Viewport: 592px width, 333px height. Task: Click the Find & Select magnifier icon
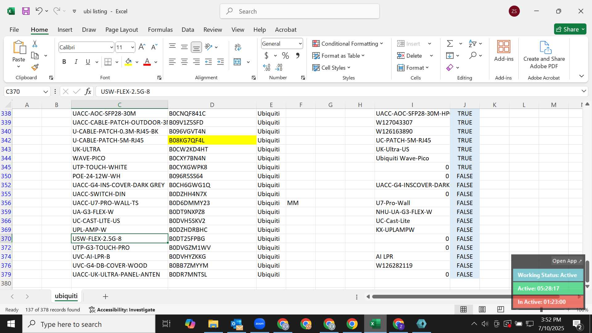pos(473,55)
